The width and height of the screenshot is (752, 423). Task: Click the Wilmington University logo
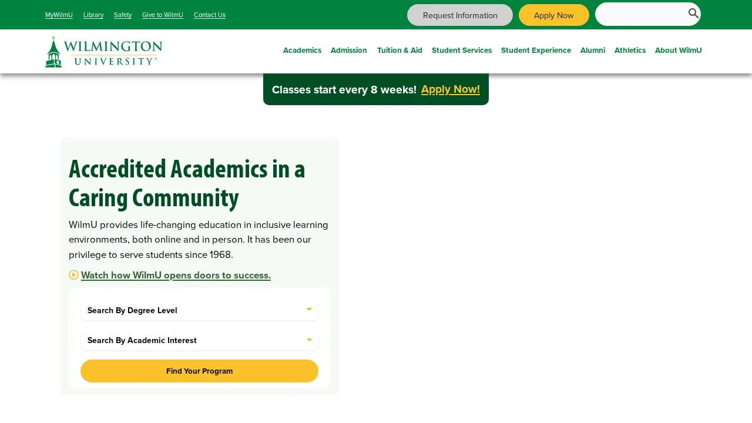pyautogui.click(x=103, y=52)
